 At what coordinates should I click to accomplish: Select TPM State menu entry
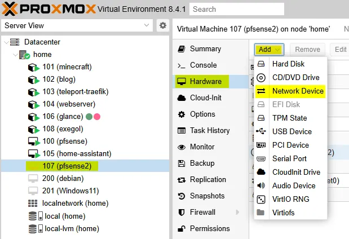290,118
